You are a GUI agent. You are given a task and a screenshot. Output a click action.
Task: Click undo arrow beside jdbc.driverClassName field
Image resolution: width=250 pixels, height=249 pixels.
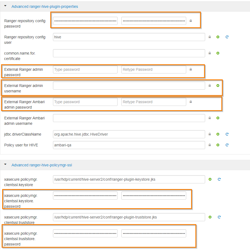[227, 134]
